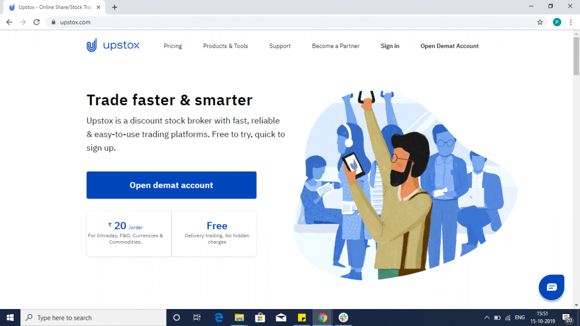Open File Explorer from taskbar
The image size is (580, 326).
tap(239, 318)
